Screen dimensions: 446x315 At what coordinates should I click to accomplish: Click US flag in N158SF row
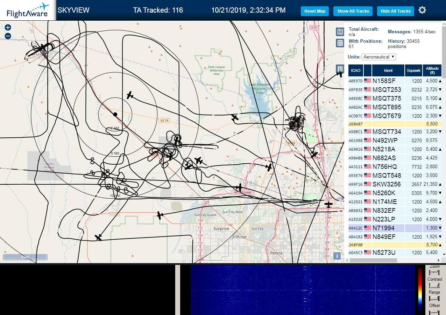[x=368, y=81]
